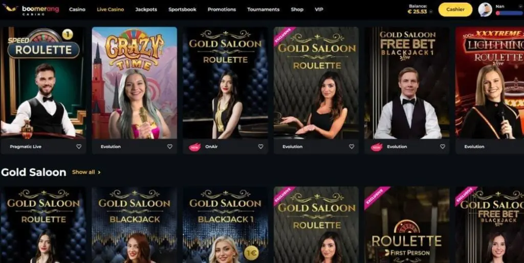Open XXXtreme Lightning Roulette thumbnail
Viewport: 524px width, 263px height.
point(490,83)
